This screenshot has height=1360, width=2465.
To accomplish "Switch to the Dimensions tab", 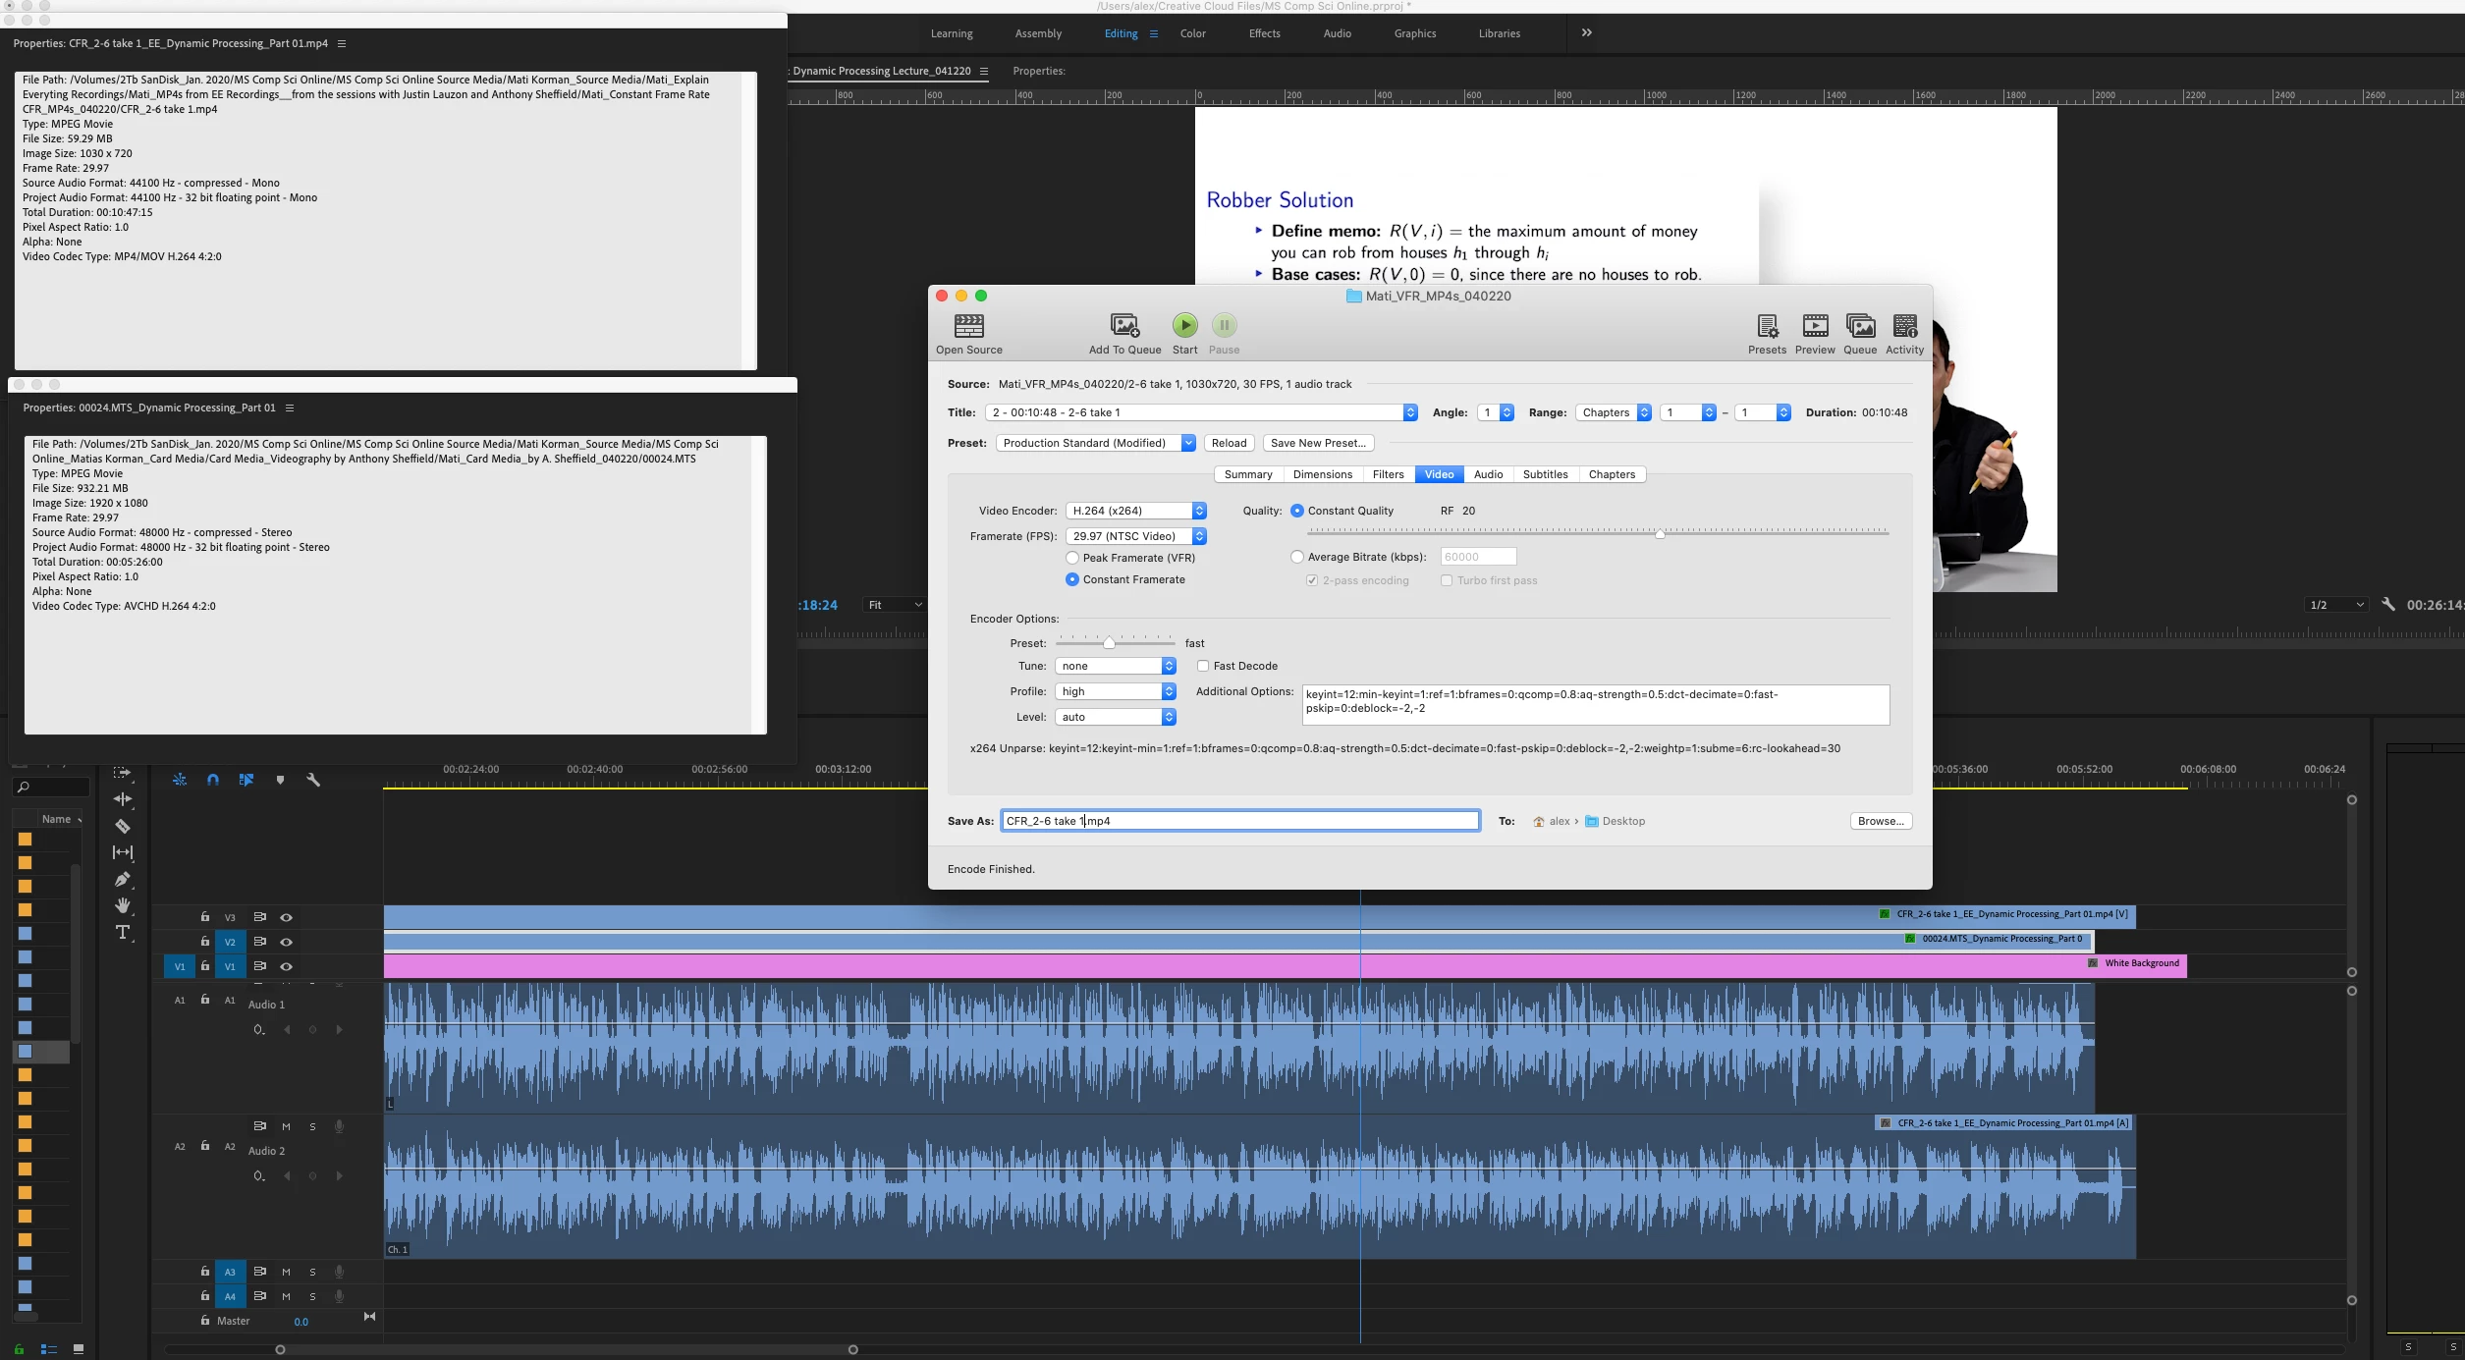I will (x=1322, y=474).
